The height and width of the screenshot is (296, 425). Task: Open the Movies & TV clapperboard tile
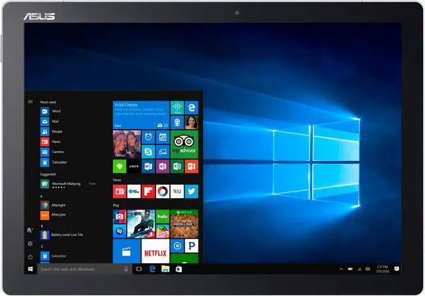pyautogui.click(x=127, y=251)
